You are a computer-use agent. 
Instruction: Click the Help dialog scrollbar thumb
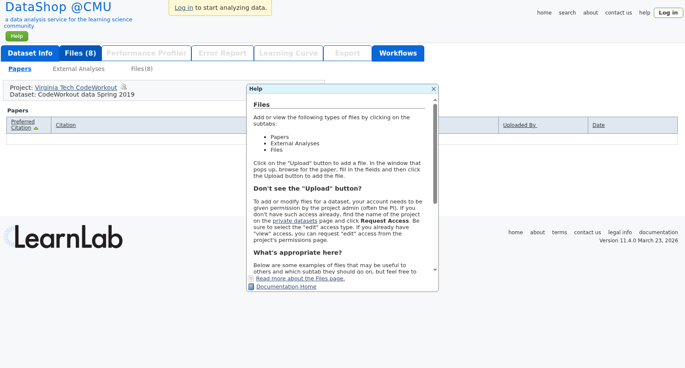435,153
